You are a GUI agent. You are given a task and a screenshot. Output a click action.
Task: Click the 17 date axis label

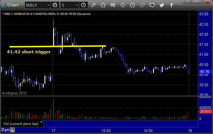[x=53, y=131]
